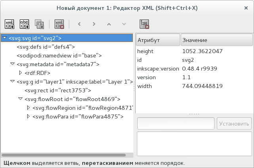Click the horizontal scrollbar under the node tree

pos(63,155)
